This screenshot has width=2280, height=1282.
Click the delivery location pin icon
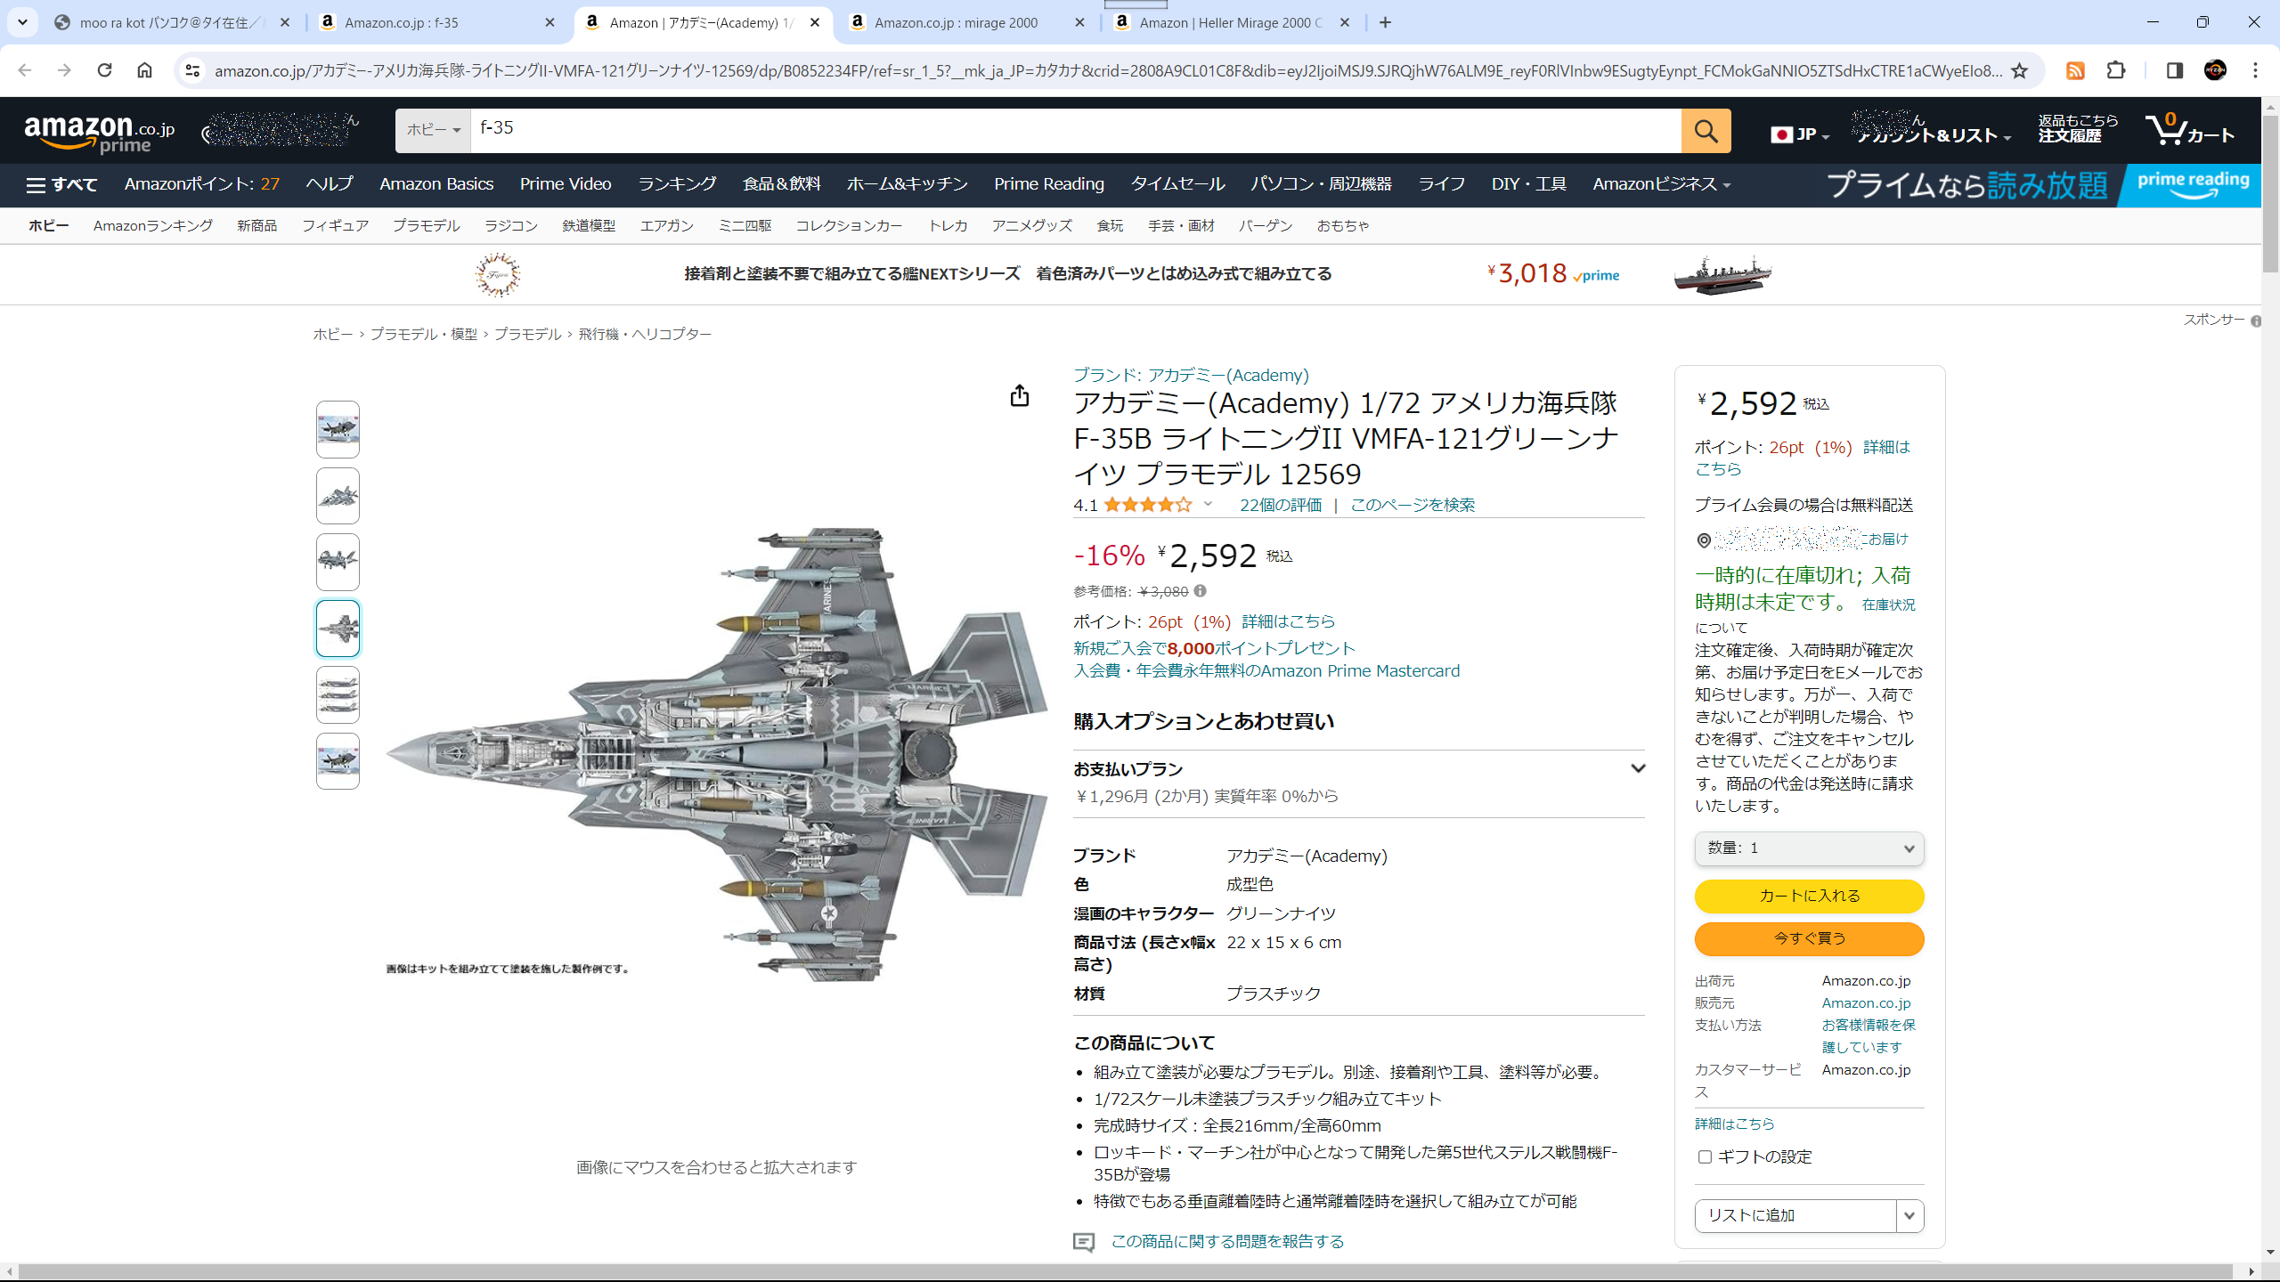[1703, 540]
